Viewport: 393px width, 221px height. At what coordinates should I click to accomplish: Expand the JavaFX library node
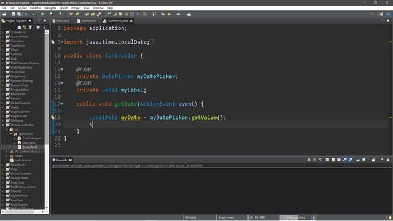7,156
